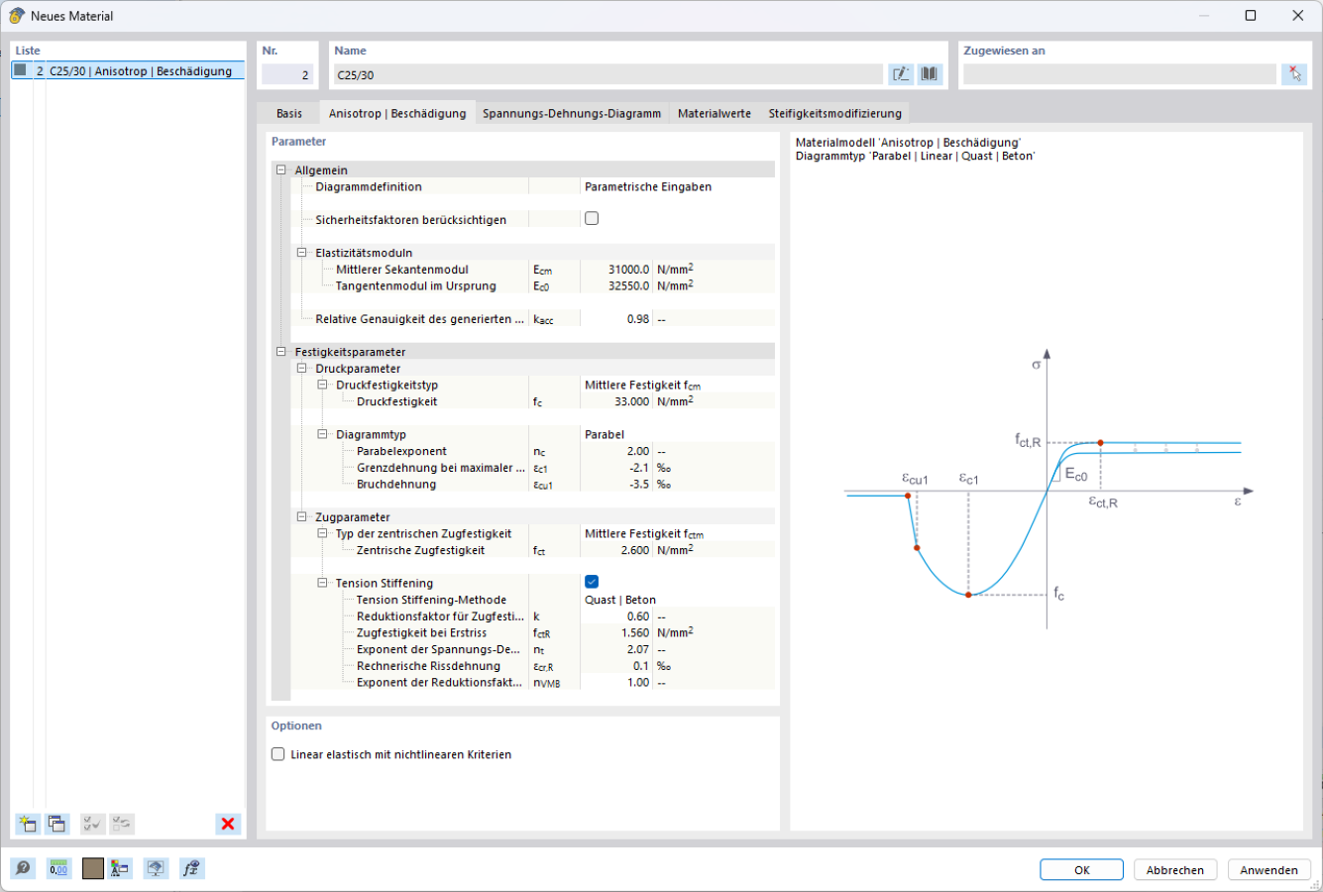Image resolution: width=1323 pixels, height=892 pixels.
Task: Click the select-all checkmarks list icon
Action: (93, 824)
